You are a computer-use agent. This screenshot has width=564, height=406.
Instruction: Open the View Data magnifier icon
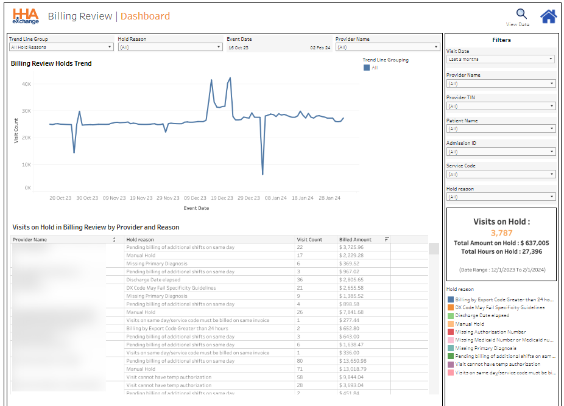[x=521, y=13]
